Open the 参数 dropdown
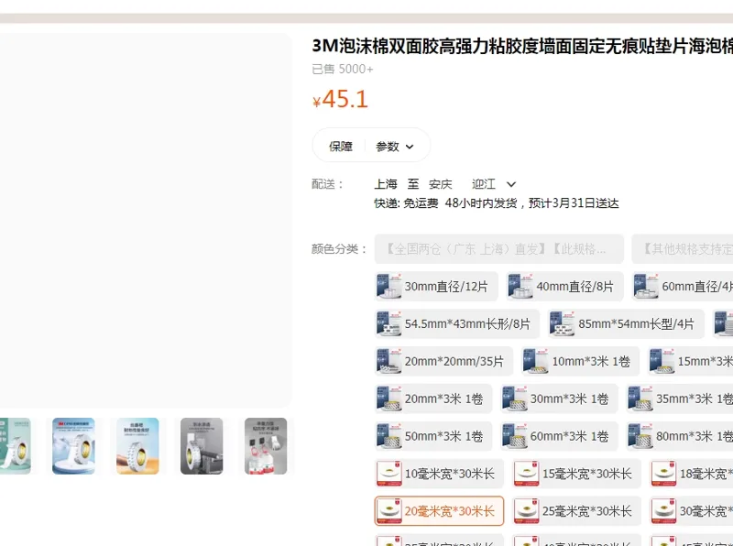 click(x=395, y=147)
